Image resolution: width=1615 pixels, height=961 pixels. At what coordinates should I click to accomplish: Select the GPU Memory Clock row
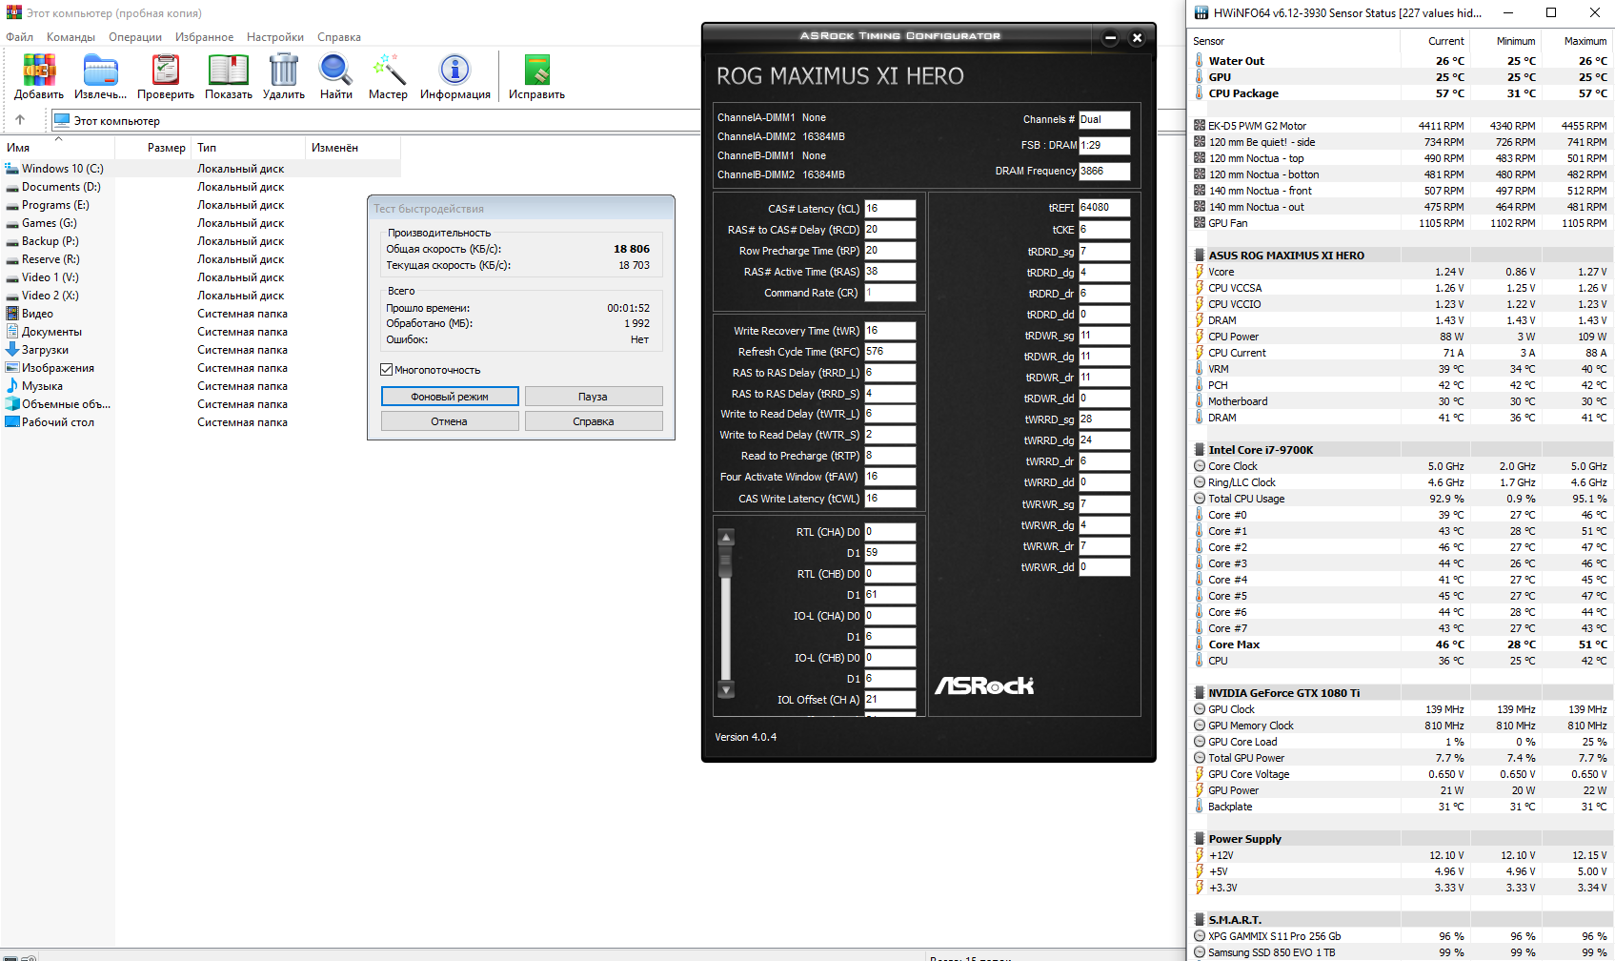tap(1401, 726)
